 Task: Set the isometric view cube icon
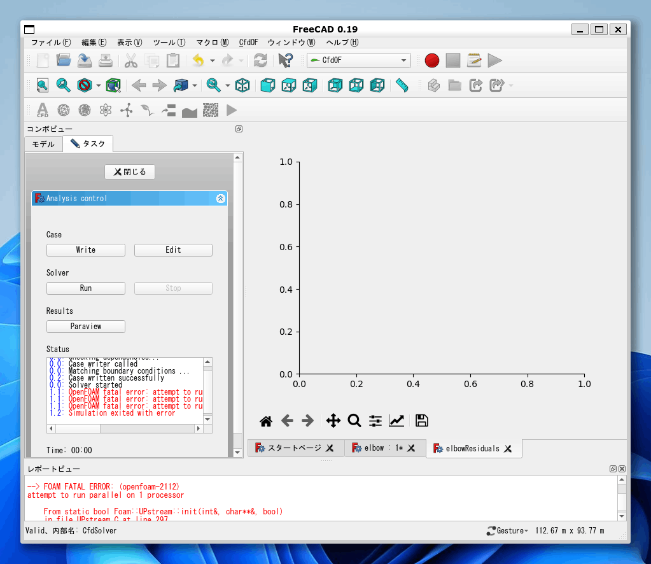tap(242, 85)
